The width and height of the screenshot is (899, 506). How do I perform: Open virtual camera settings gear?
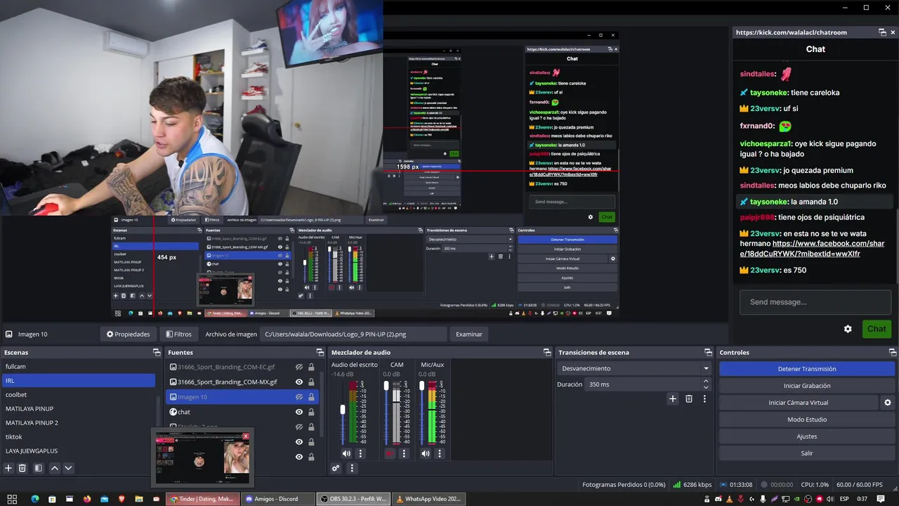[x=887, y=403]
